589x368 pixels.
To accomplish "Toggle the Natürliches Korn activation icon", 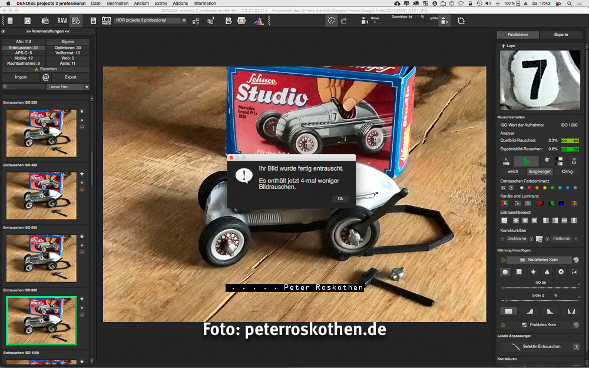I will tap(503, 260).
